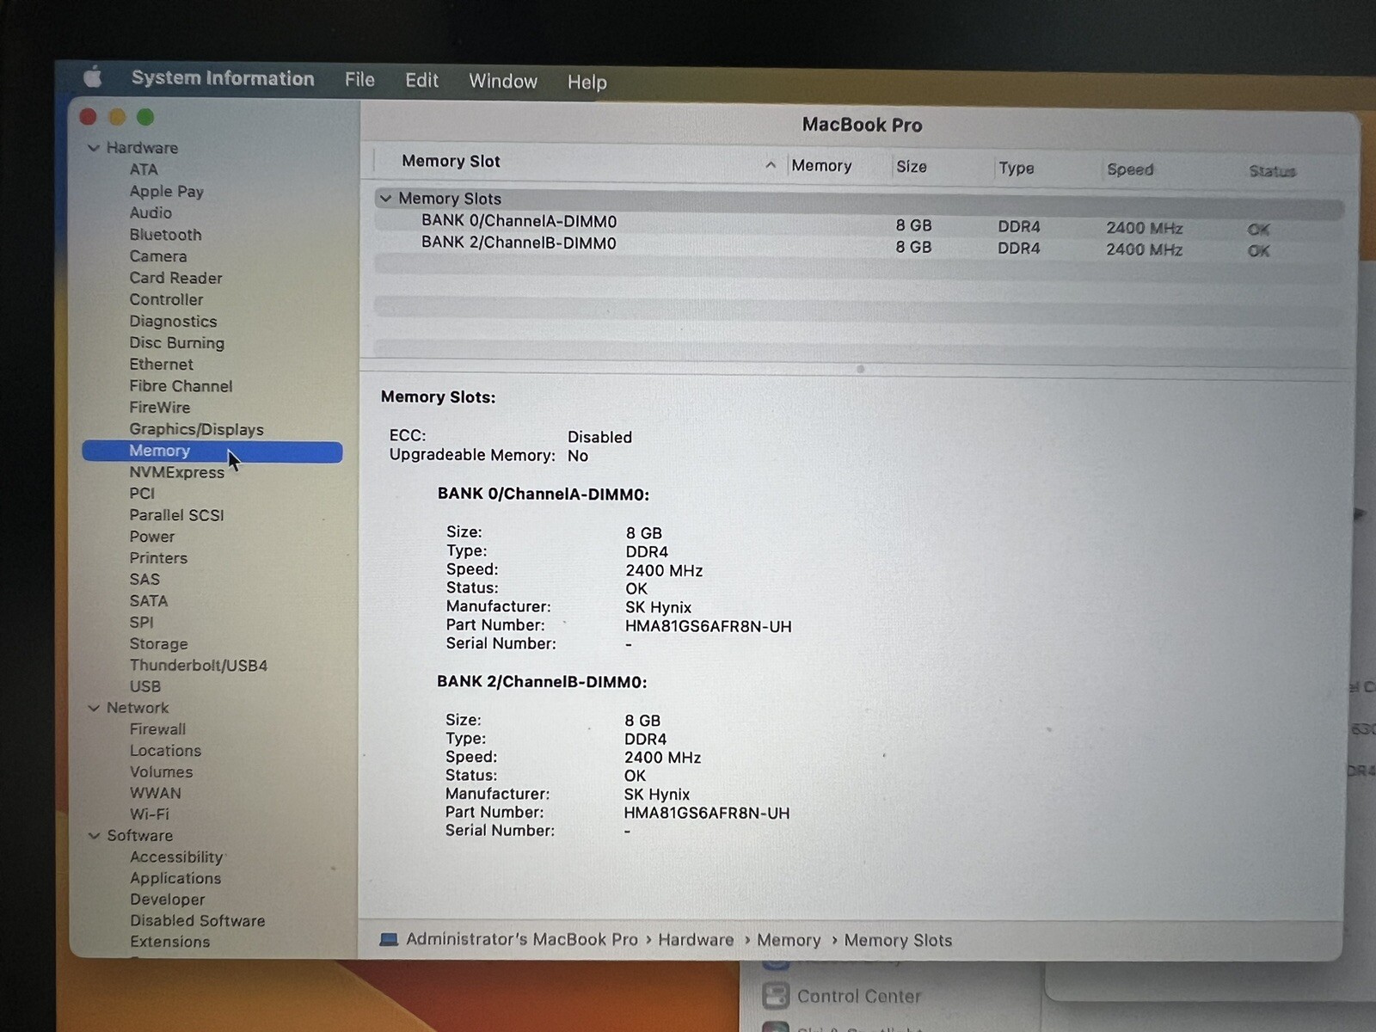1376x1032 pixels.
Task: Open the File menu
Action: pyautogui.click(x=359, y=80)
